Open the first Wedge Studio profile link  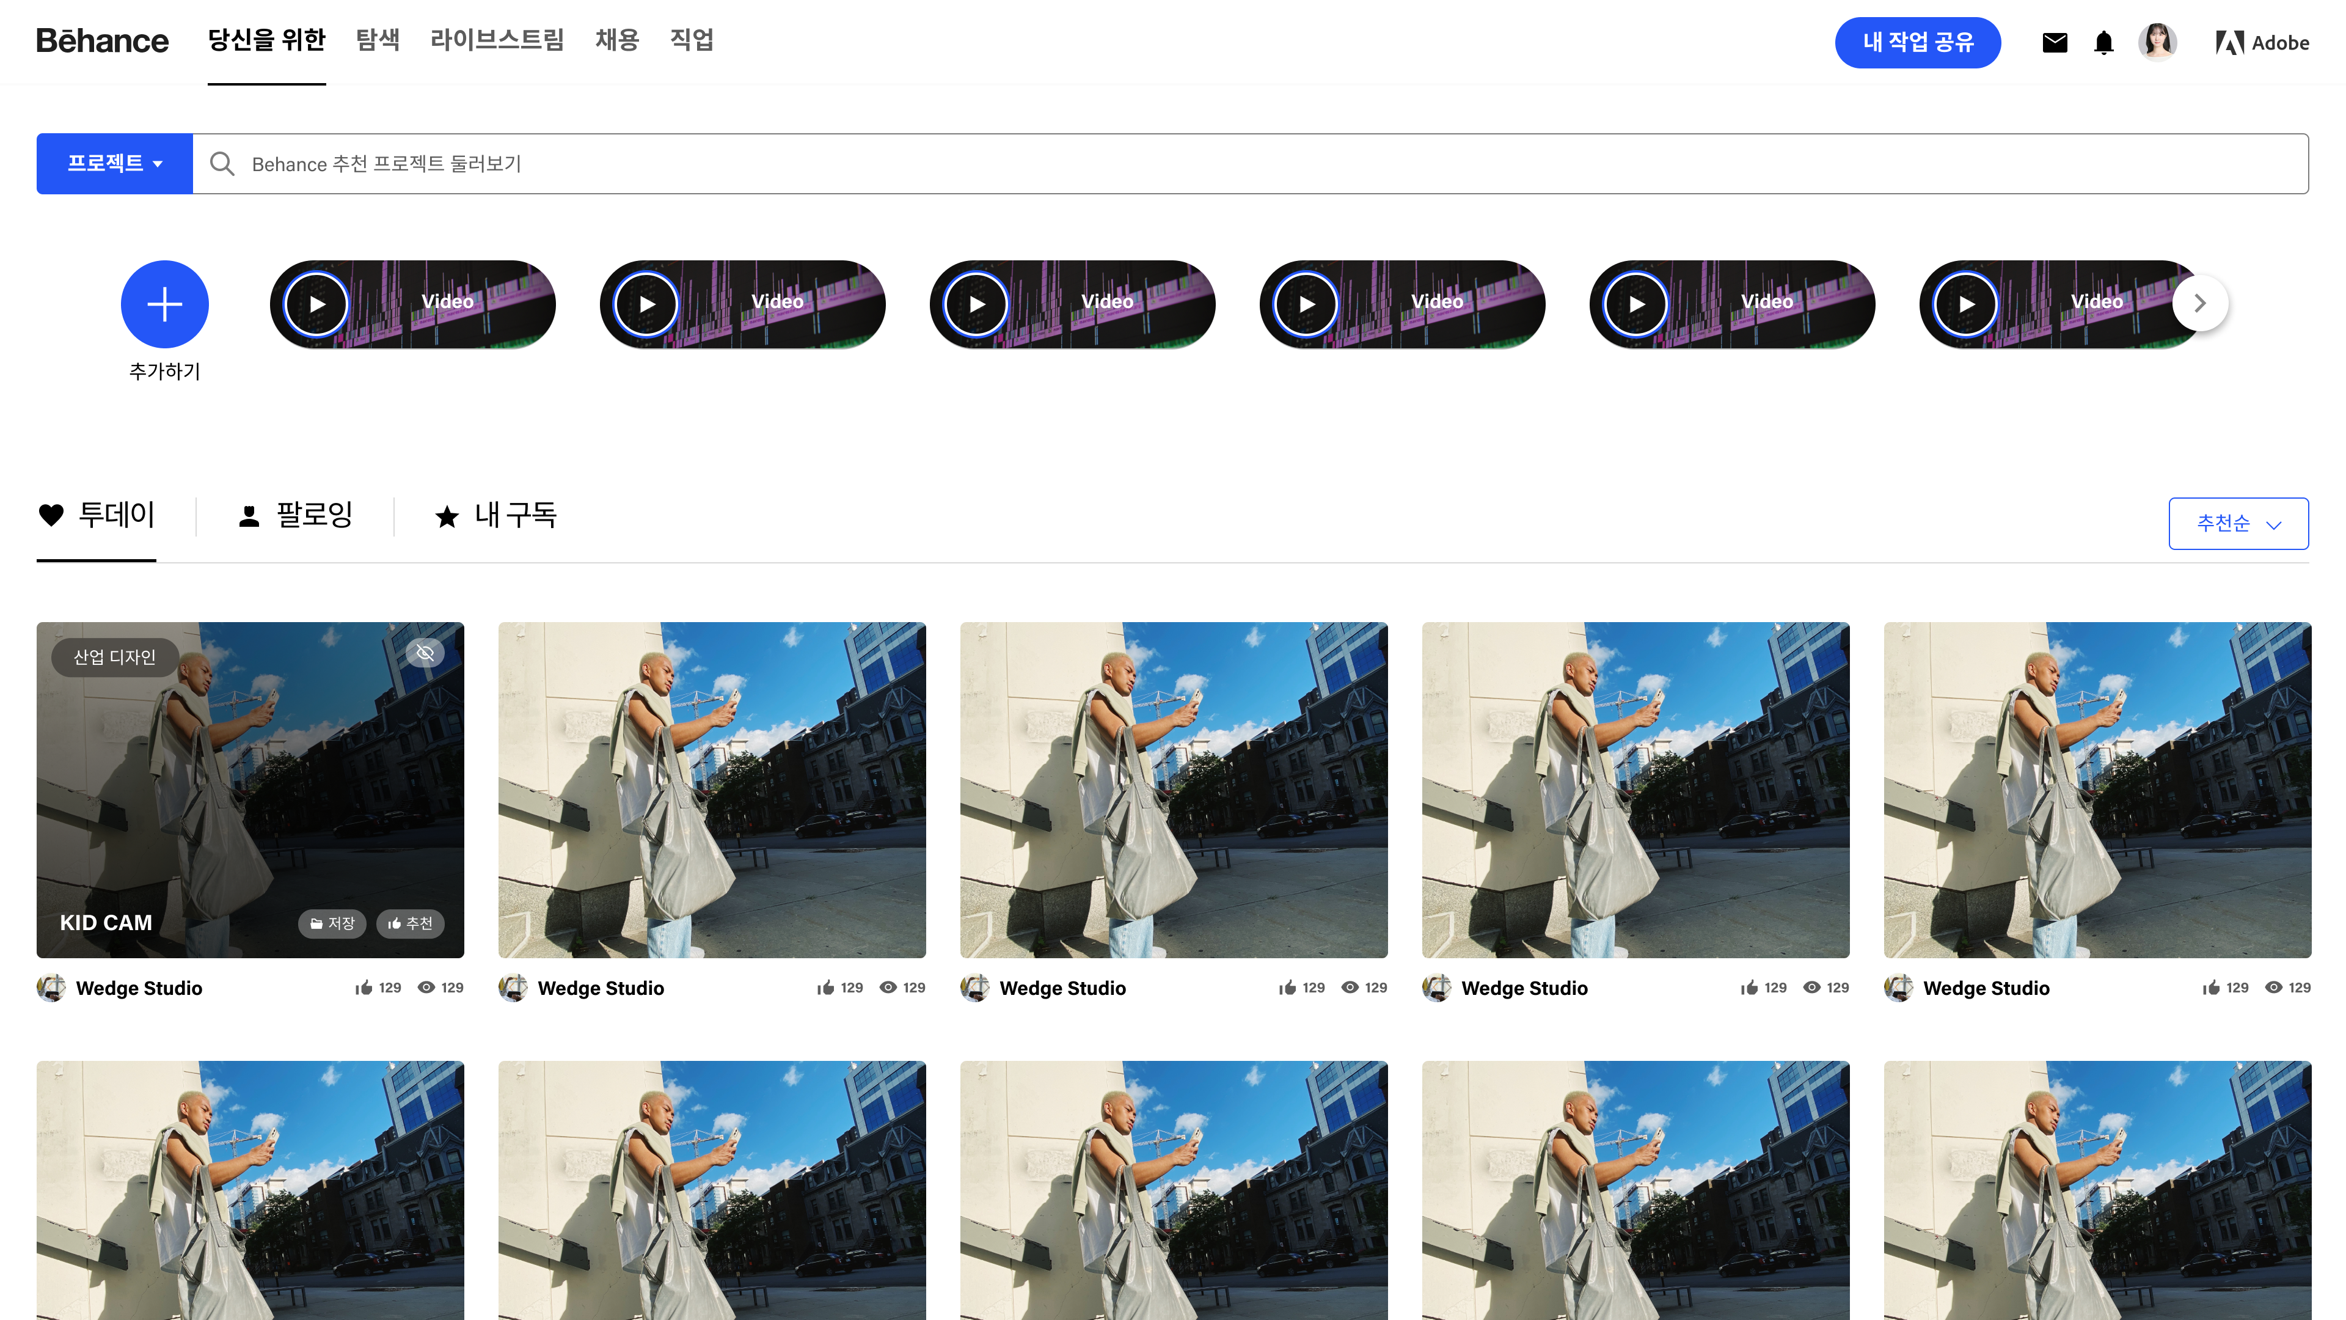[x=139, y=988]
